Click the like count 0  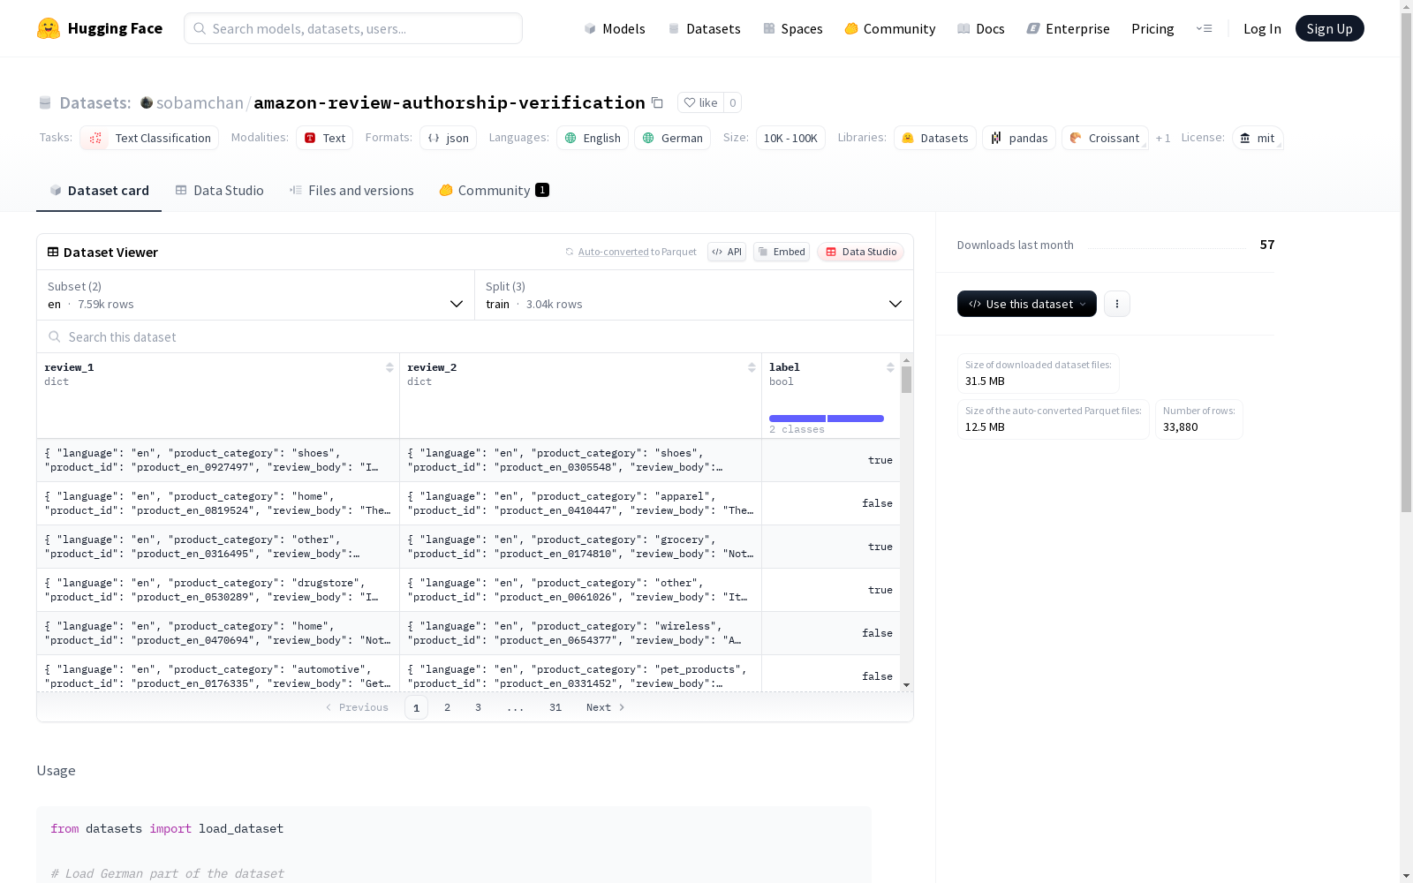[x=732, y=102]
